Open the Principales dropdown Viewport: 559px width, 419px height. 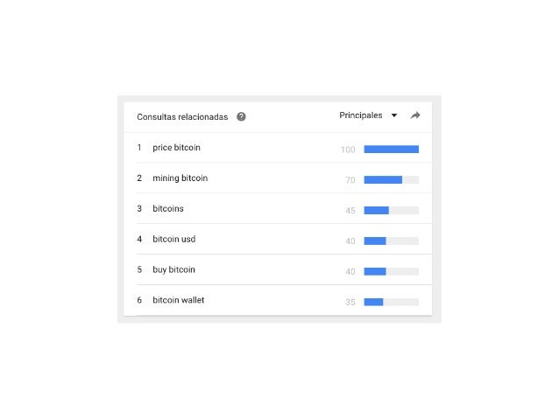pyautogui.click(x=361, y=115)
